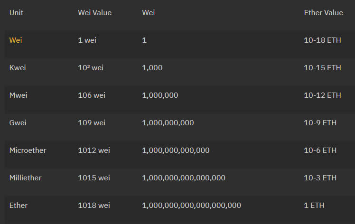Select the '109 wei' cell
This screenshot has width=355, height=224.
pyautogui.click(x=92, y=123)
